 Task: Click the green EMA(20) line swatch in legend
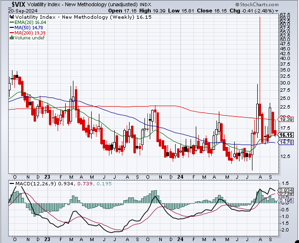coord(12,23)
